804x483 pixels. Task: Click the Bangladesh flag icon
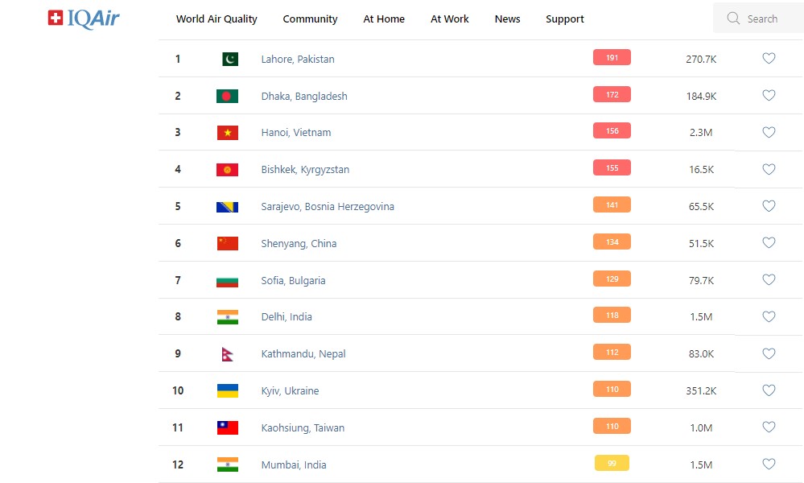[x=227, y=96]
